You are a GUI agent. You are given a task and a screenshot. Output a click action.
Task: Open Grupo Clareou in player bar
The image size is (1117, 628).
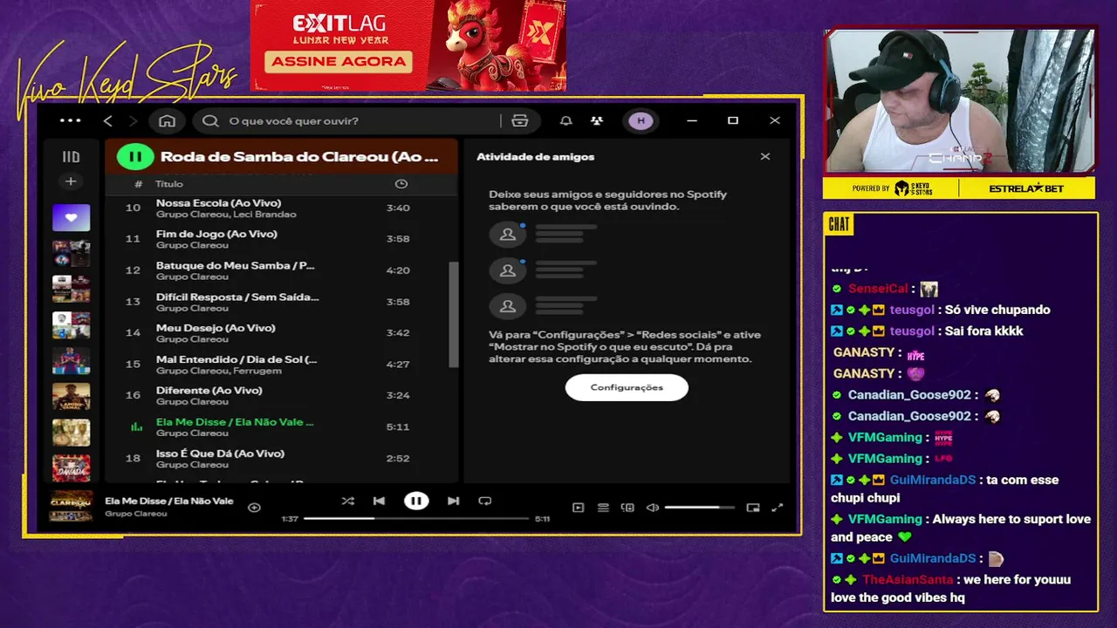[136, 514]
